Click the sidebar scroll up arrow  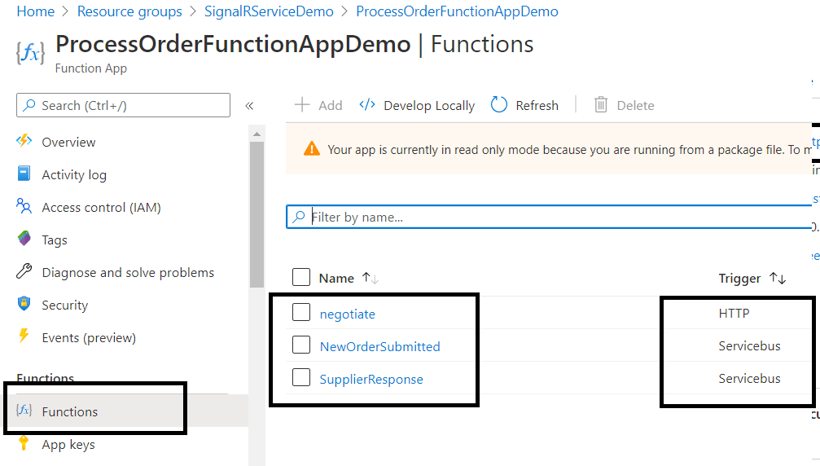(x=257, y=134)
